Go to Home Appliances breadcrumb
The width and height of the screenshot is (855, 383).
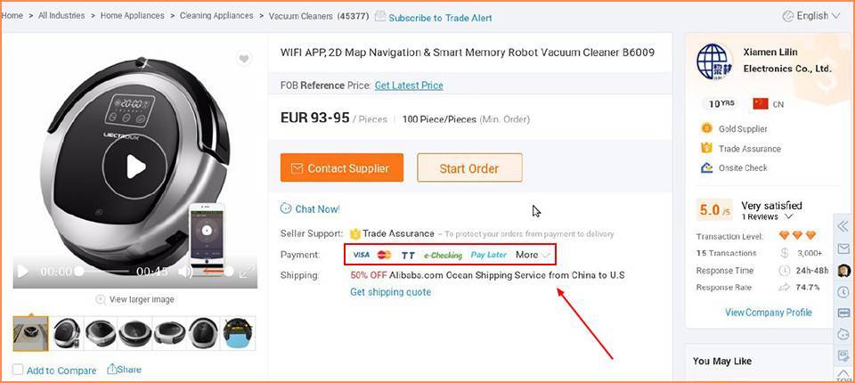tap(132, 16)
